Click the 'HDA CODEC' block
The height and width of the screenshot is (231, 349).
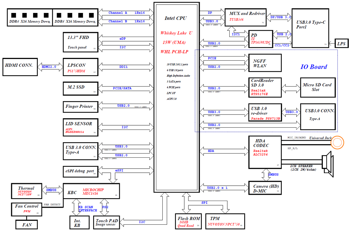point(265,152)
